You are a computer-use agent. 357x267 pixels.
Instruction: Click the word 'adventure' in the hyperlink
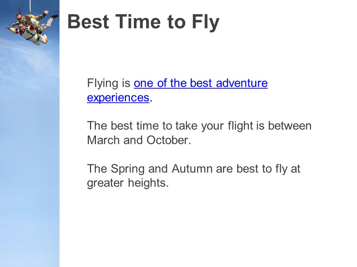(242, 83)
